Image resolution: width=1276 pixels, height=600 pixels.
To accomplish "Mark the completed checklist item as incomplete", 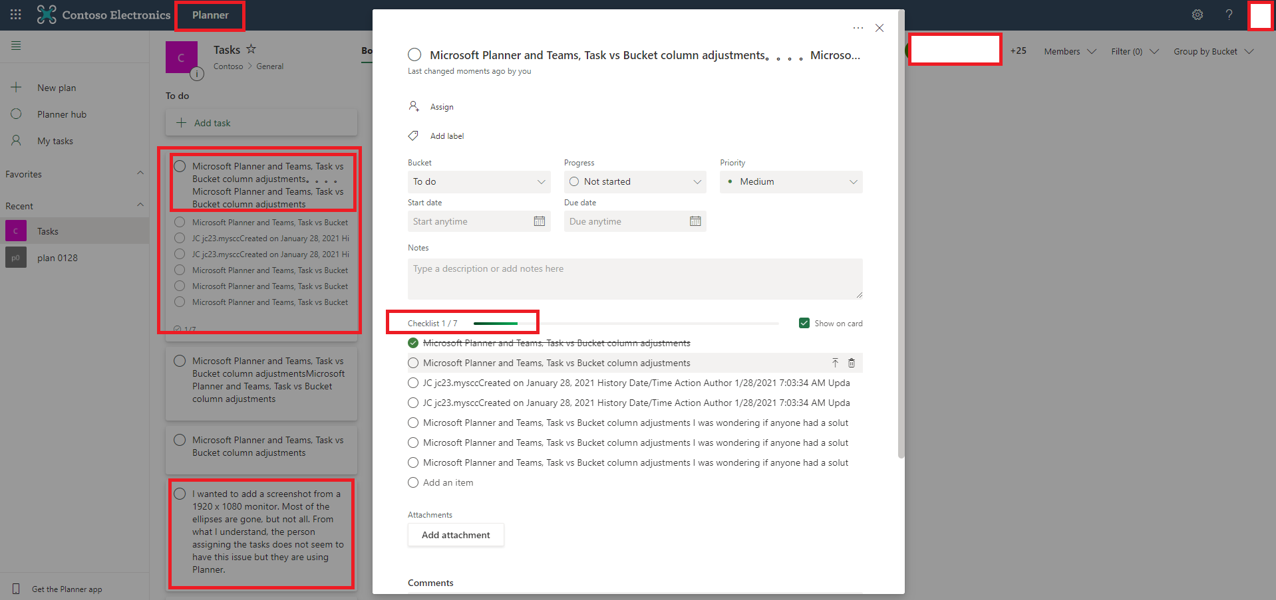I will coord(413,343).
